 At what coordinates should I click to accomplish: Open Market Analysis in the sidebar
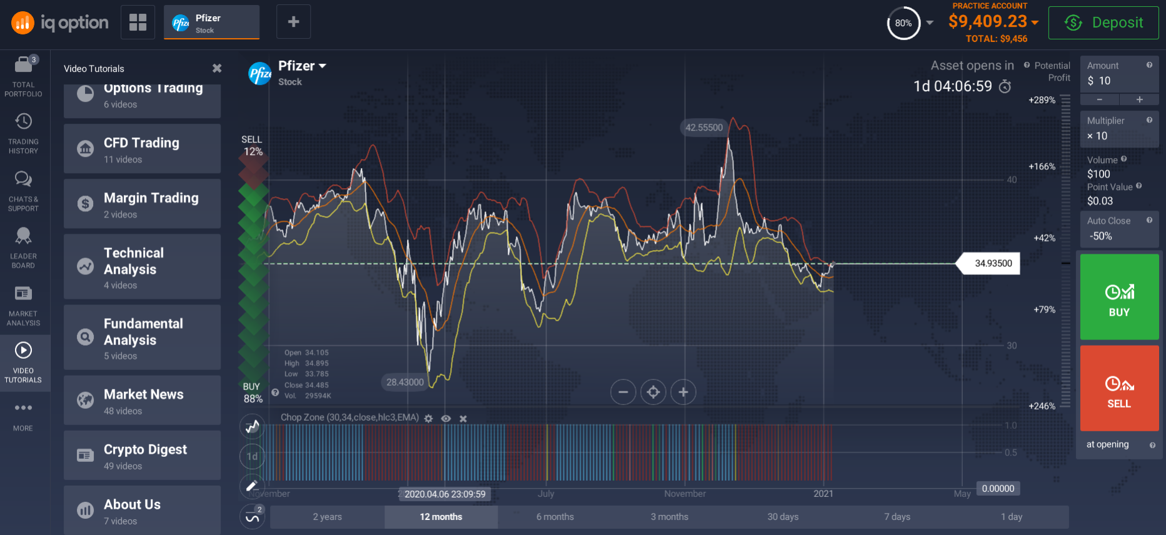coord(23,304)
